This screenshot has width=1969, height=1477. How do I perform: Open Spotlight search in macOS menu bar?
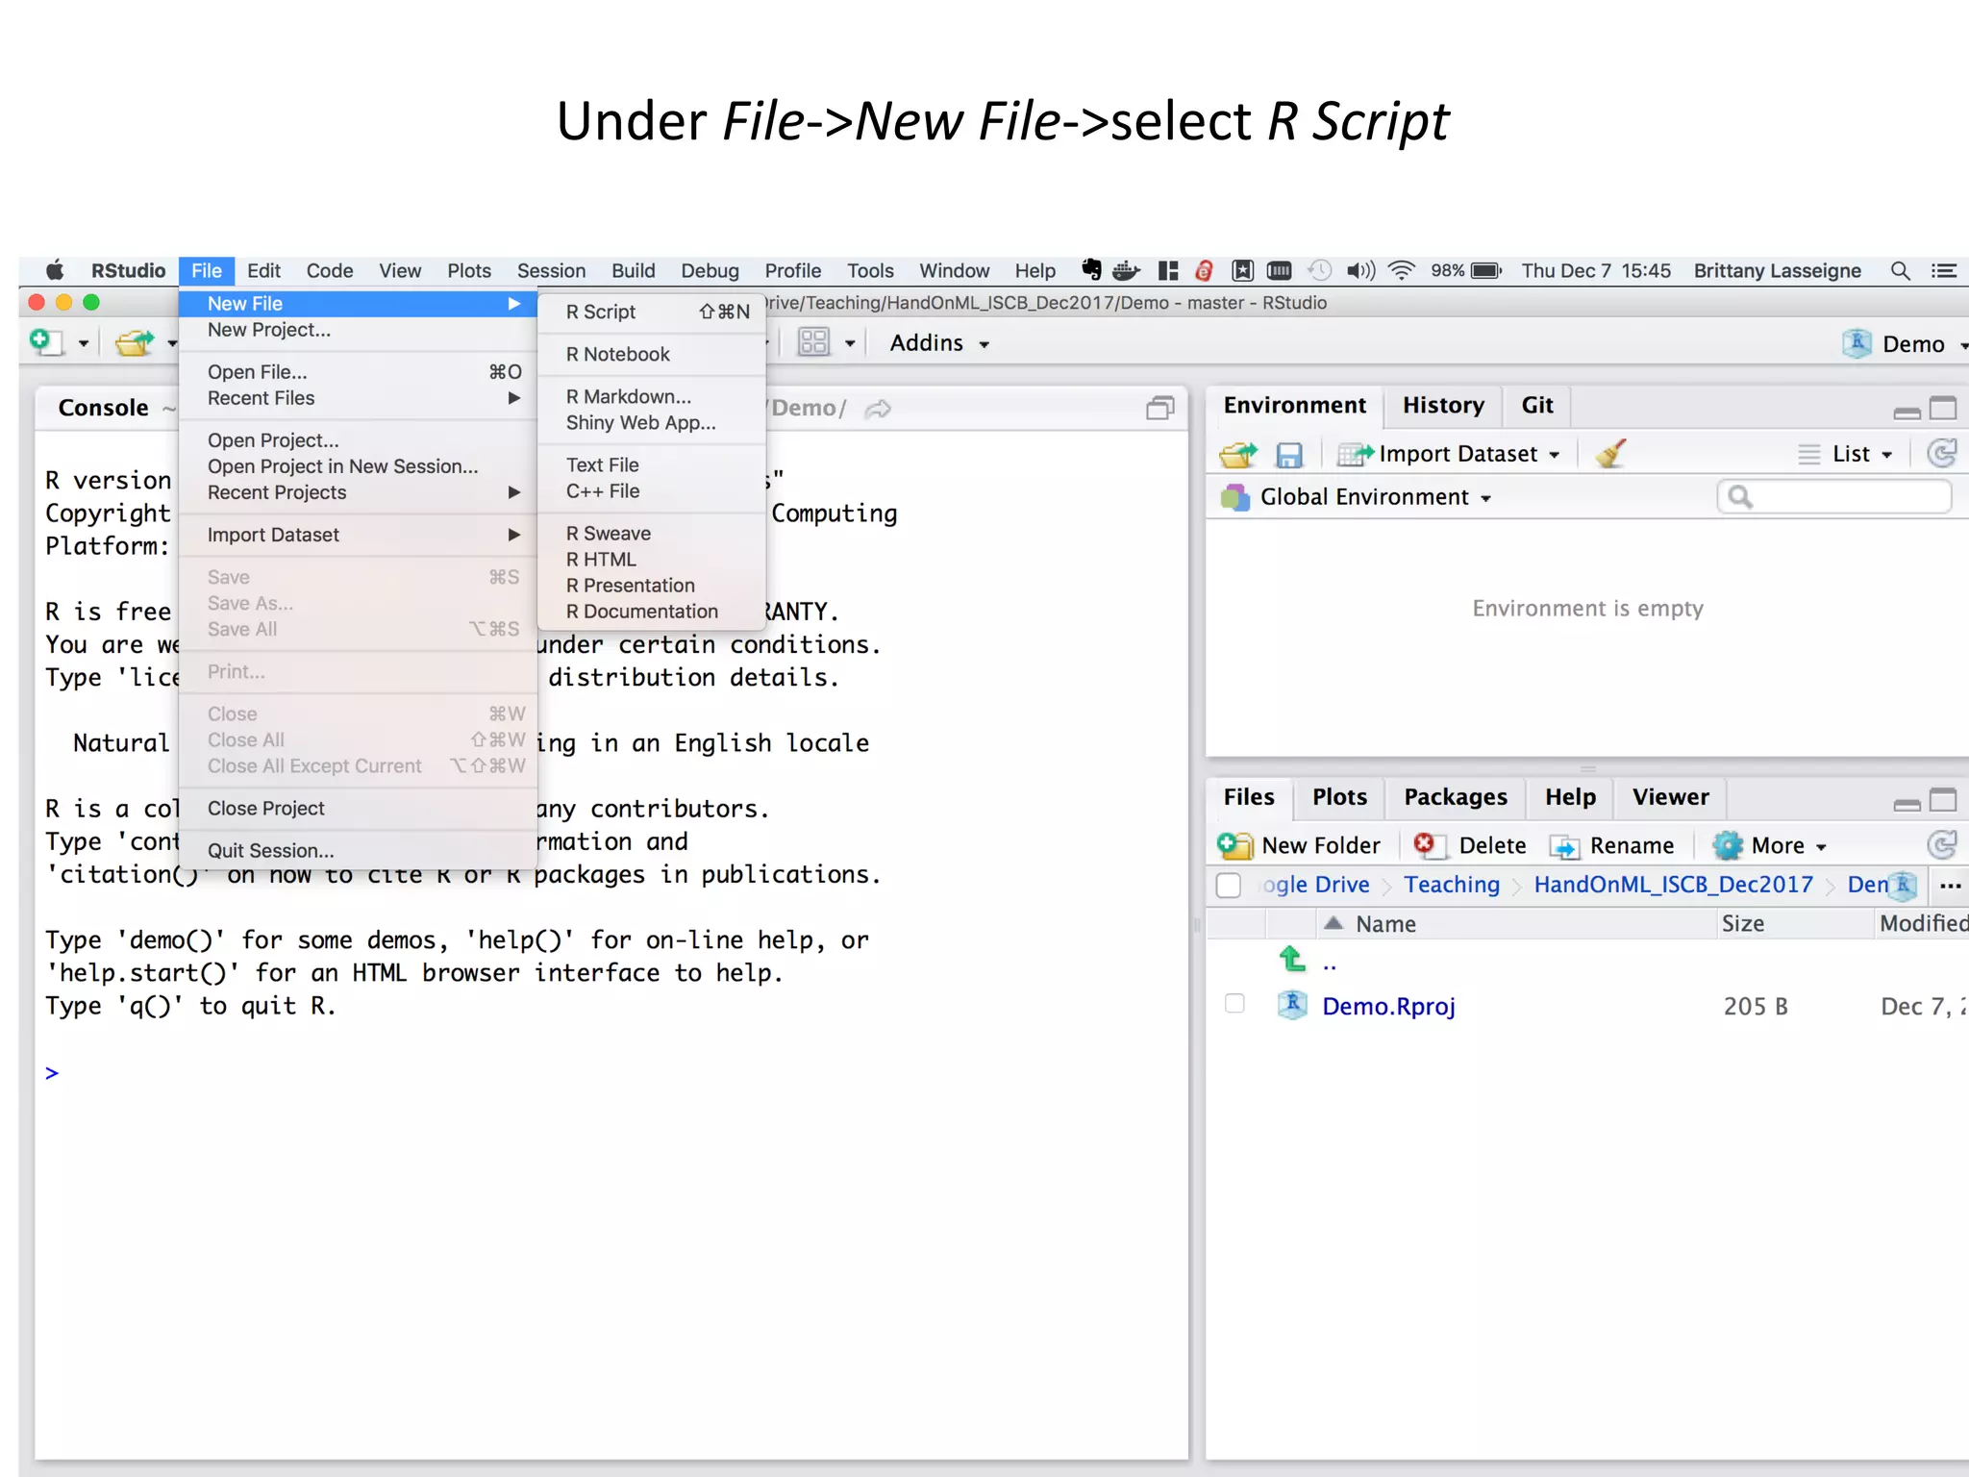tap(1900, 271)
